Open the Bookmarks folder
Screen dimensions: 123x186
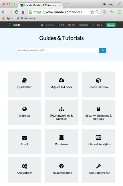26,18
